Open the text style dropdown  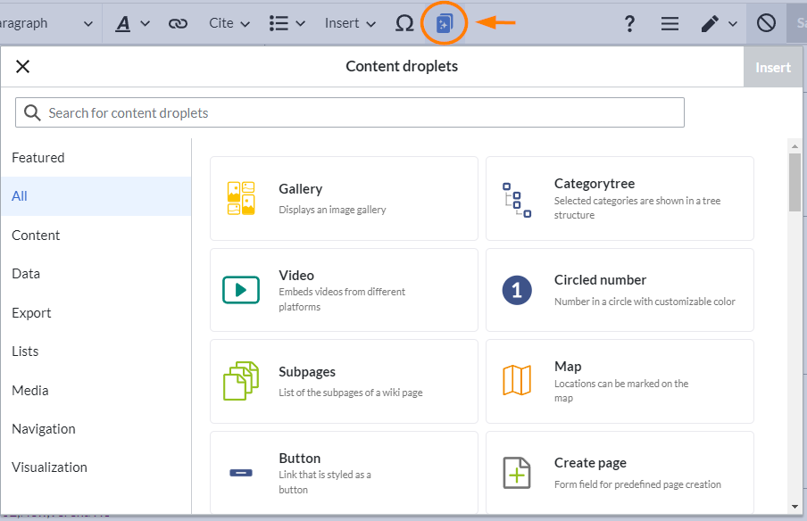tap(132, 23)
